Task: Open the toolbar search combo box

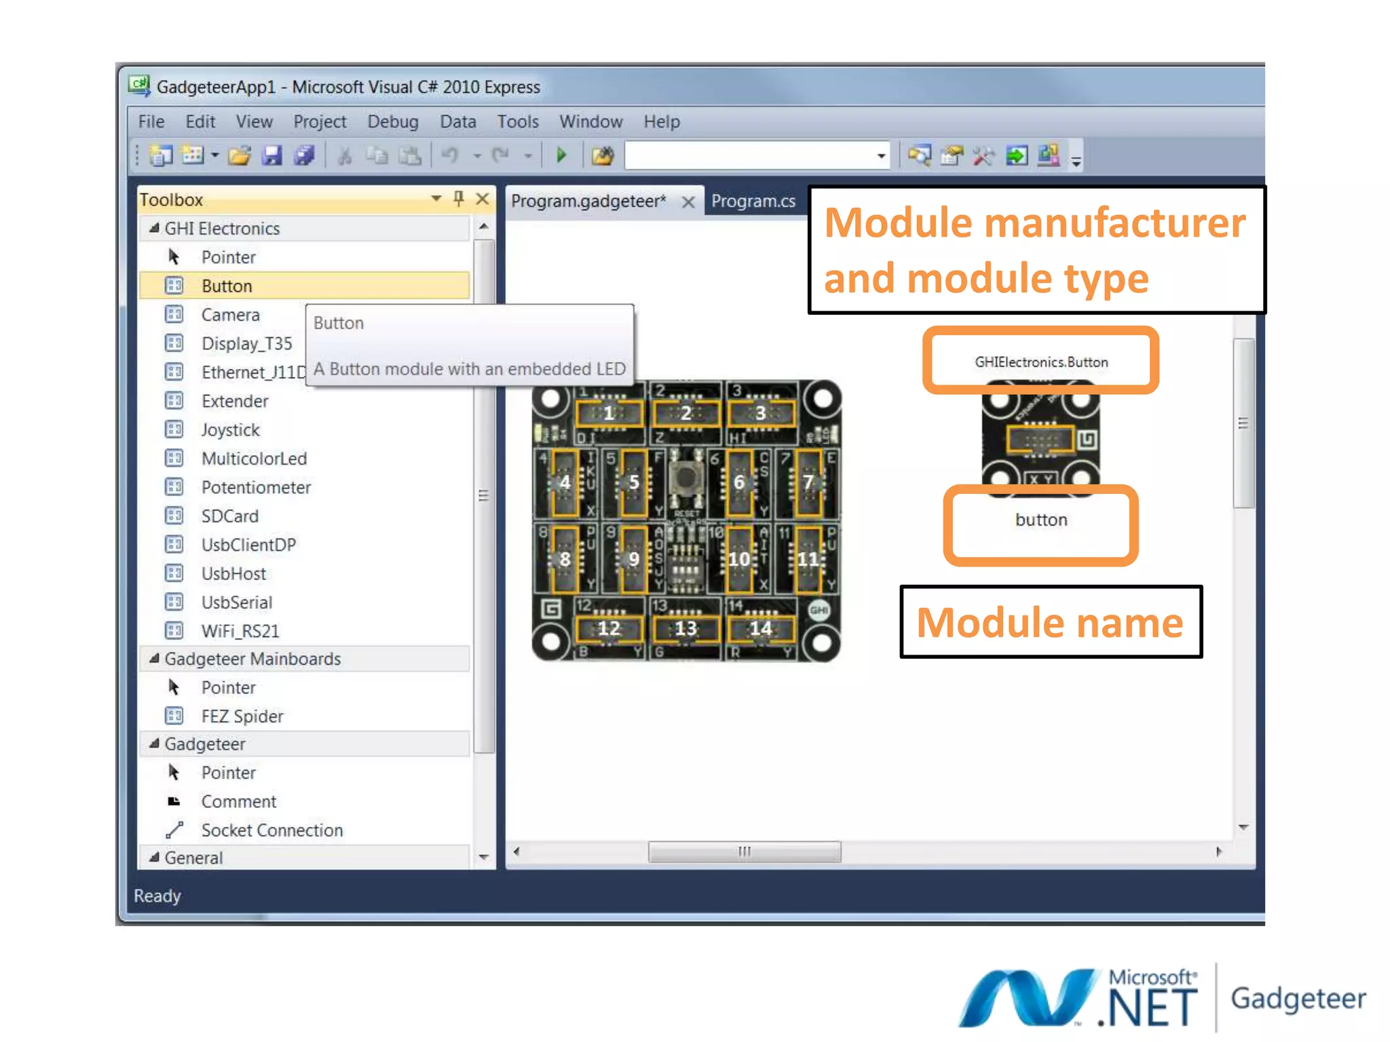Action: (757, 156)
